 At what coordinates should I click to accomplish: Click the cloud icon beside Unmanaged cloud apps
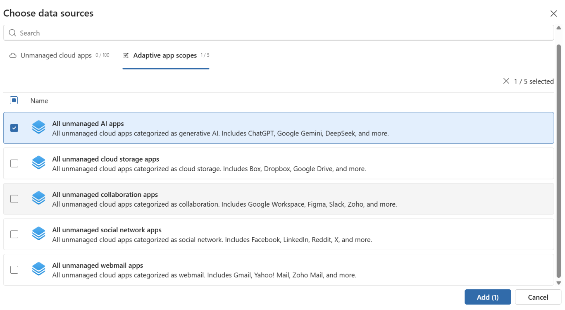pyautogui.click(x=13, y=55)
